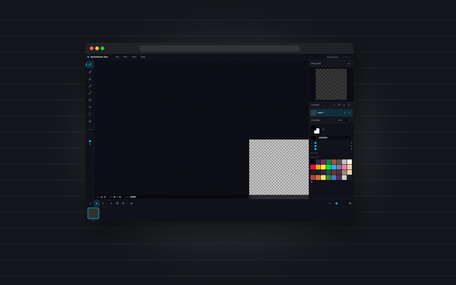Select the Eraser tool
The height and width of the screenshot is (285, 456).
pyautogui.click(x=90, y=72)
